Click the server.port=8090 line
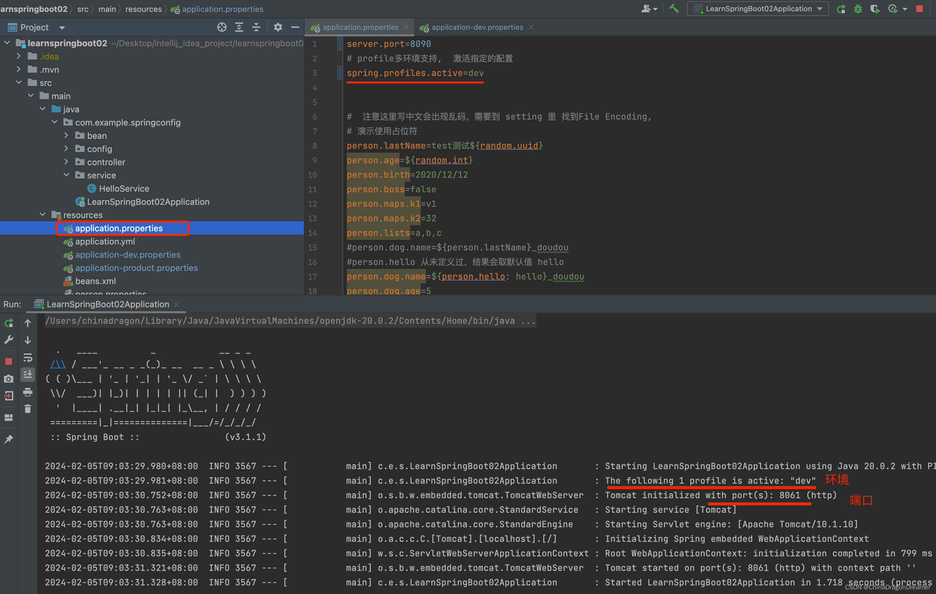 coord(389,44)
